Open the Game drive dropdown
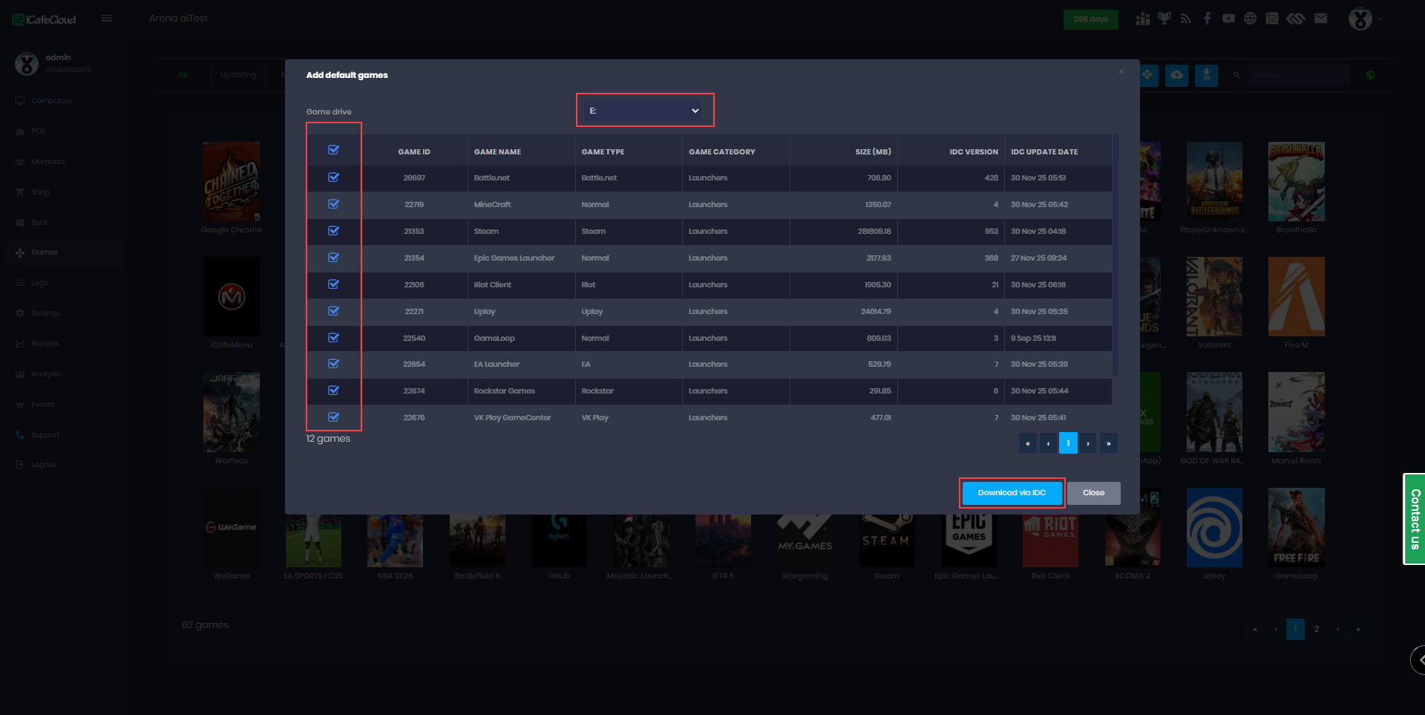 pyautogui.click(x=643, y=111)
